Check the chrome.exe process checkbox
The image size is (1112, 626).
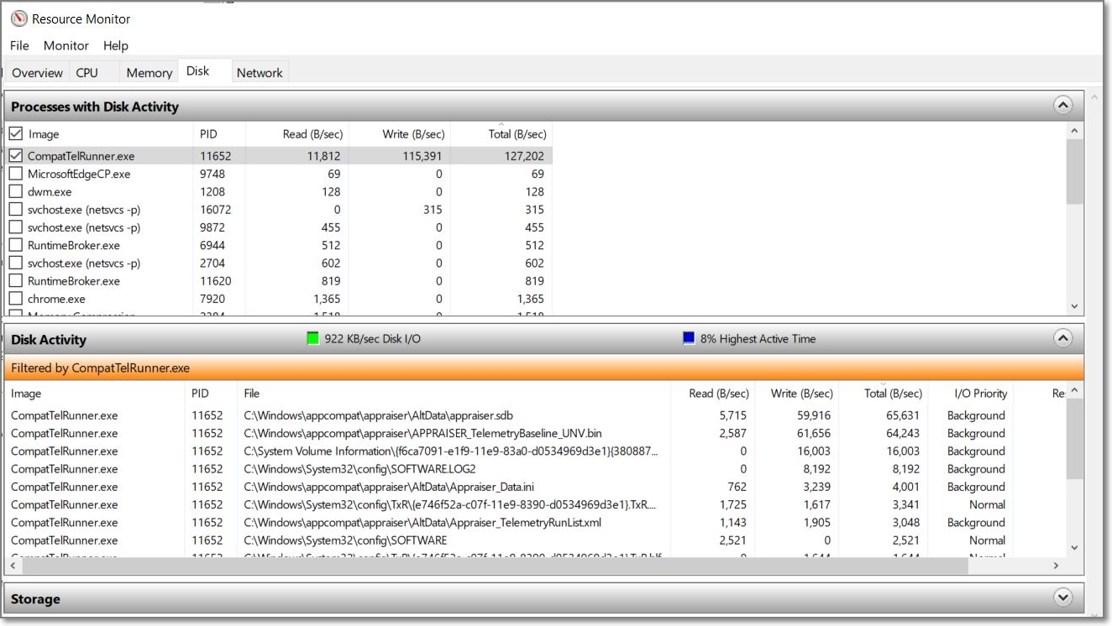tap(16, 299)
